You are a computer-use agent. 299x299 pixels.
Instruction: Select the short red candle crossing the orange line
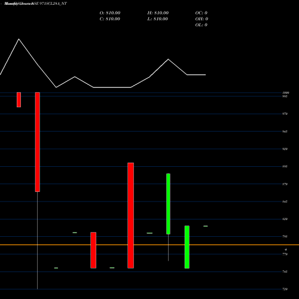click(x=93, y=250)
